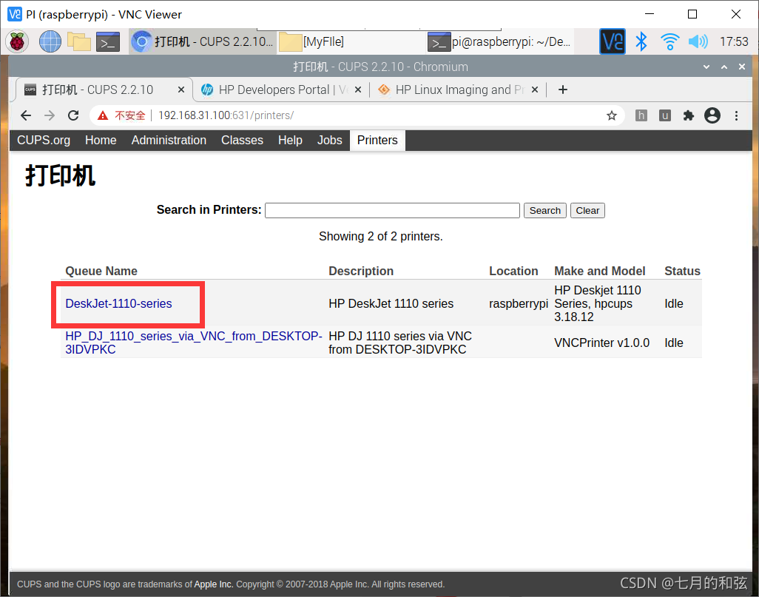Bookmark this page with the star

(612, 115)
